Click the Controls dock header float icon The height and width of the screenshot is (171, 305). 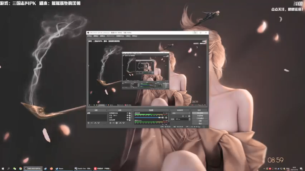207,110
